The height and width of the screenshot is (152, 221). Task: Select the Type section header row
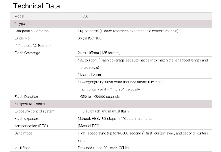coord(20,24)
